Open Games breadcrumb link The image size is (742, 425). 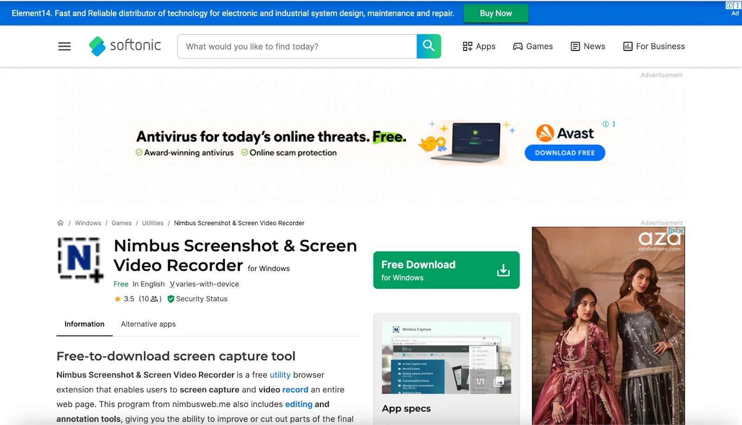[x=122, y=223]
